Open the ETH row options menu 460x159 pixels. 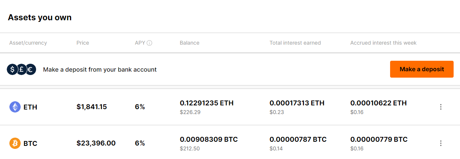click(x=441, y=107)
